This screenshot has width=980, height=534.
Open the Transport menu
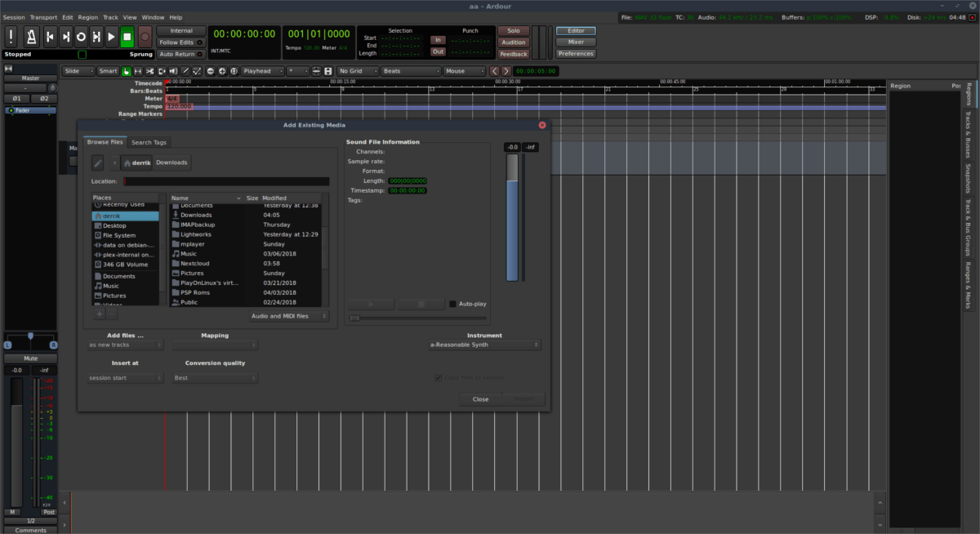pyautogui.click(x=44, y=17)
